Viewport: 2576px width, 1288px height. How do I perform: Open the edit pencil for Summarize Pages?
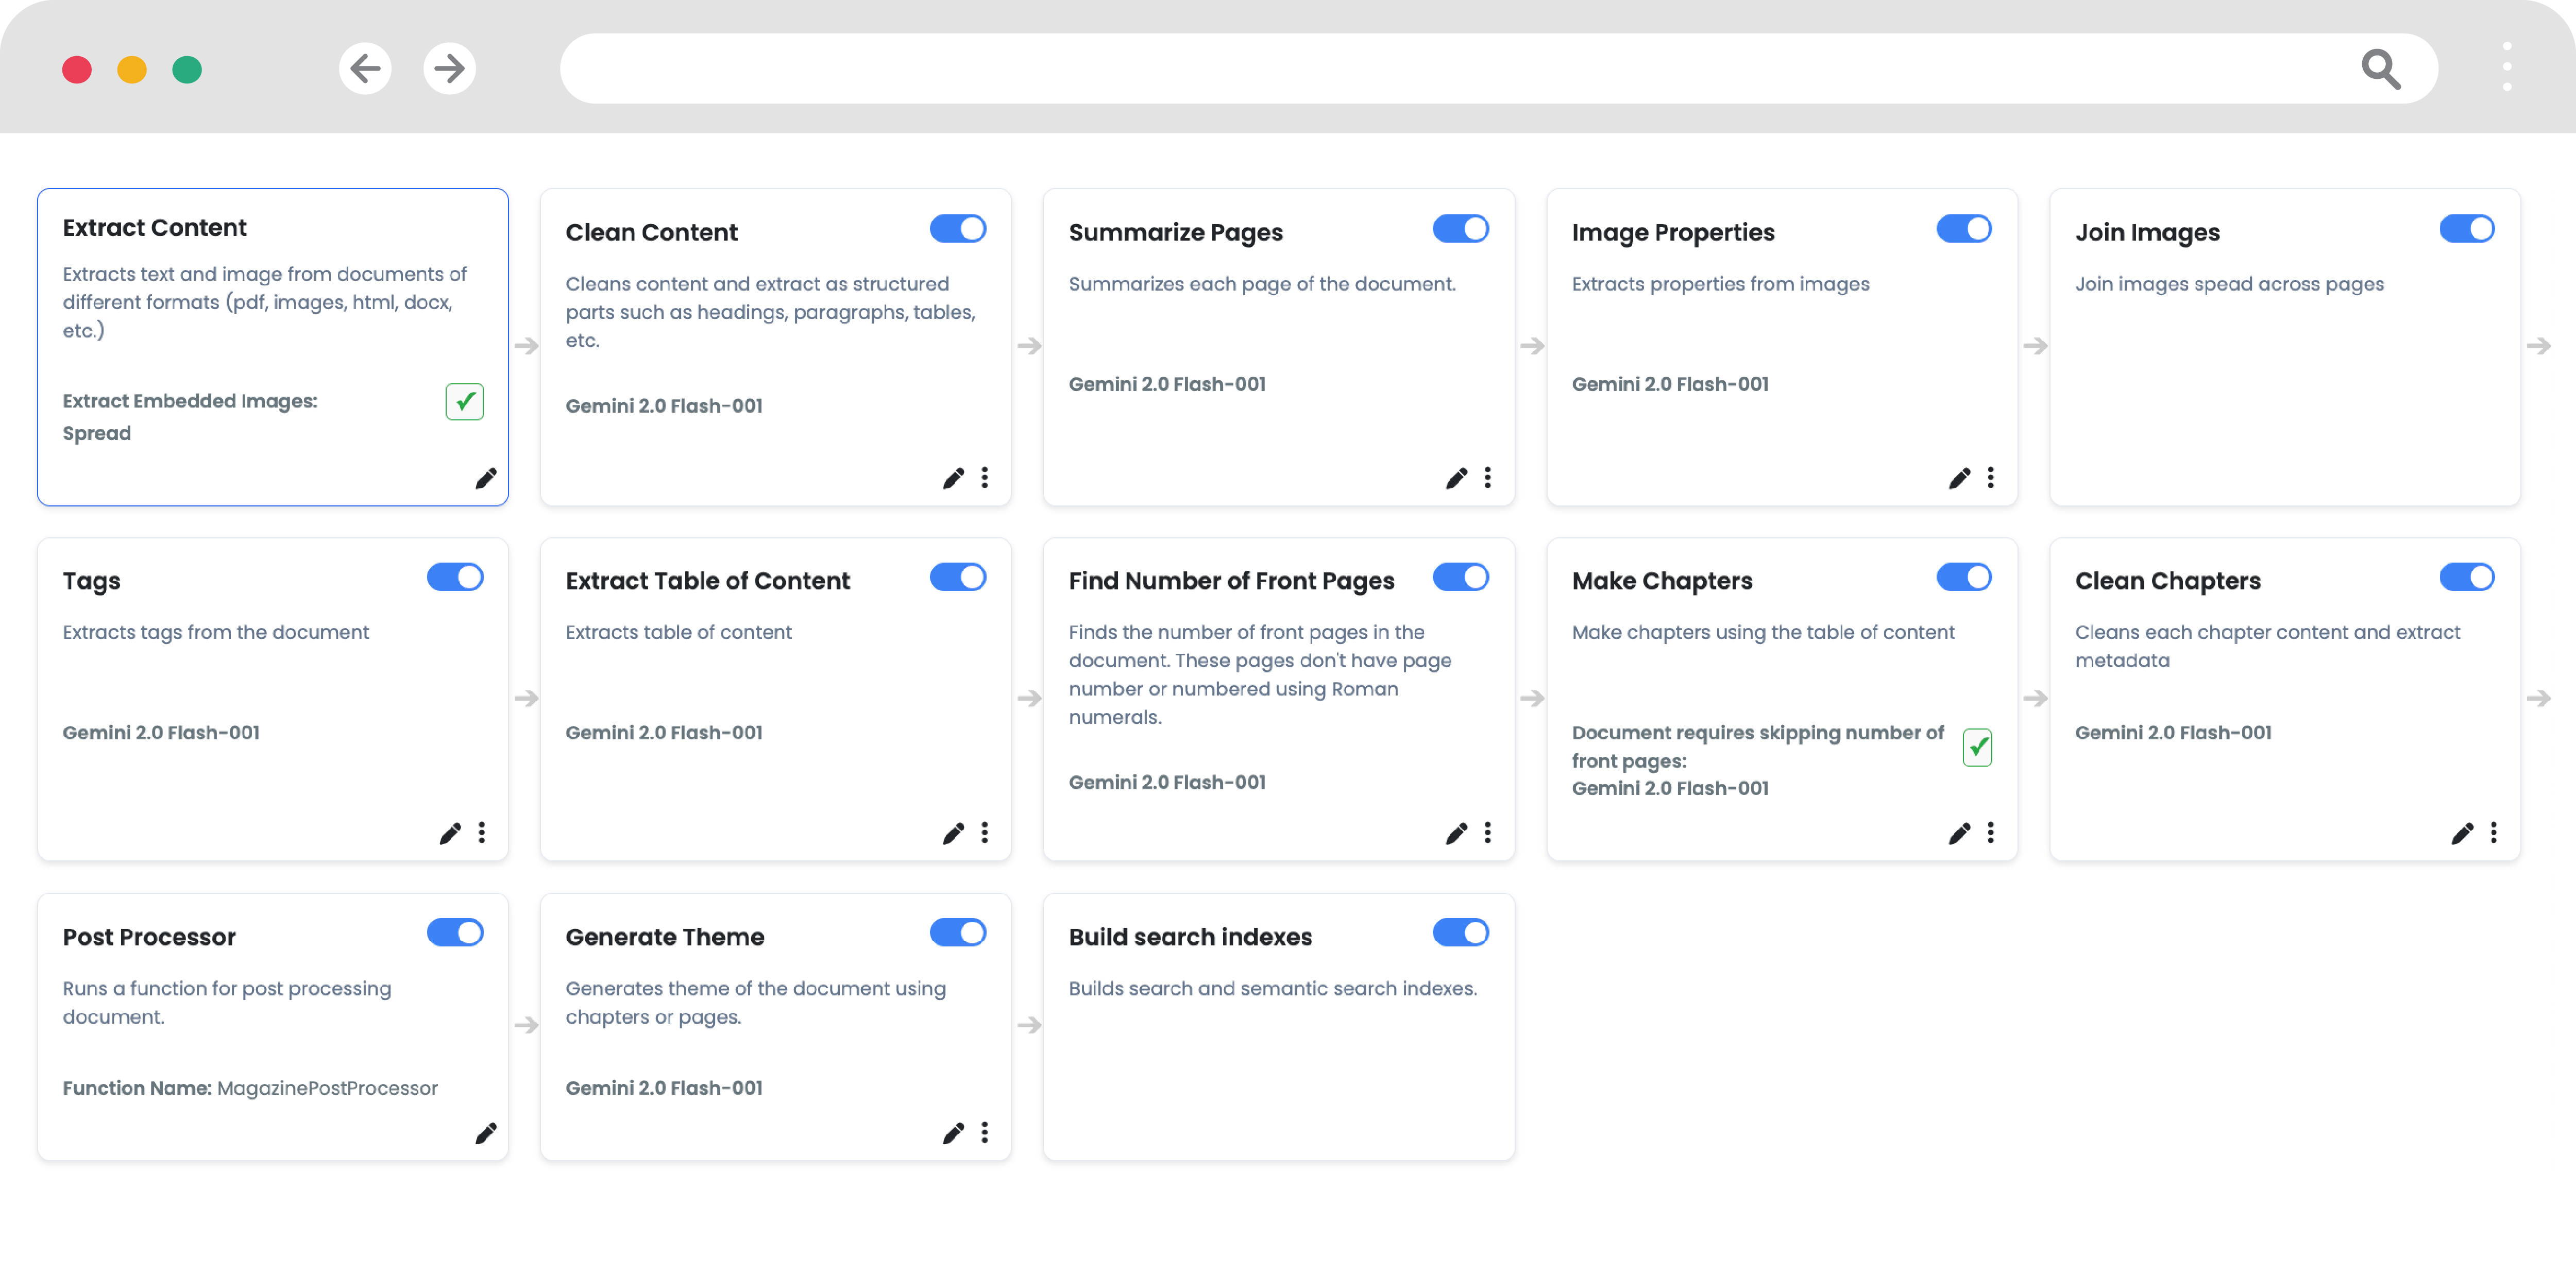[x=1456, y=478]
